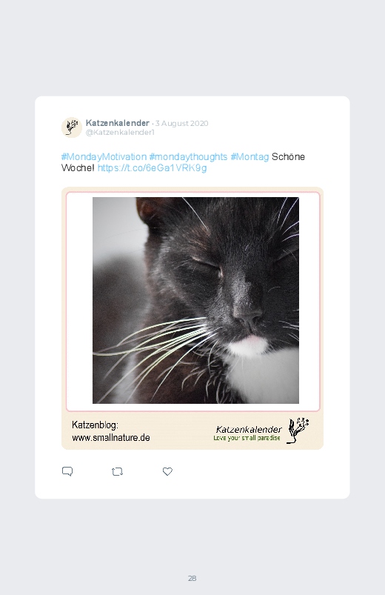This screenshot has width=385, height=595.
Task: Click the retweet arrows icon
Action: [x=117, y=472]
